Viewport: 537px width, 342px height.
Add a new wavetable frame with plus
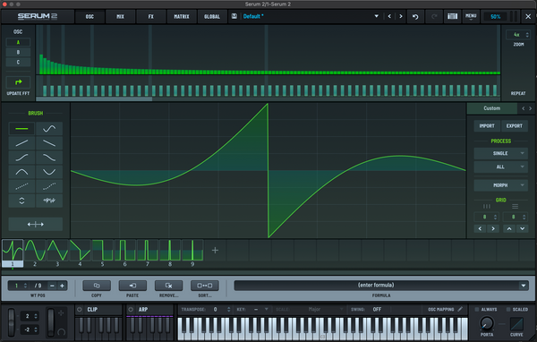[x=215, y=251]
